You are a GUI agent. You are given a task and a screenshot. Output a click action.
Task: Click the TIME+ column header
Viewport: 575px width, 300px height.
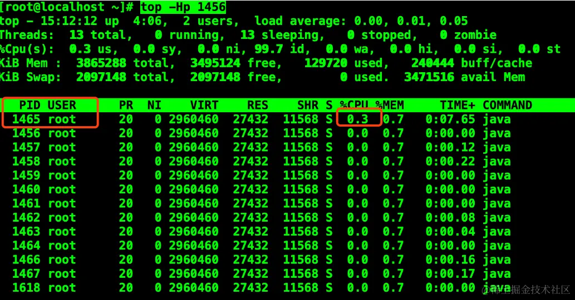tap(458, 106)
